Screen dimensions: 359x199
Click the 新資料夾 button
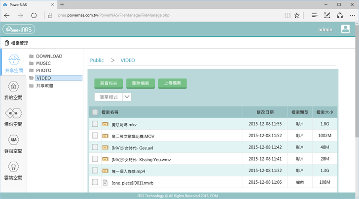pyautogui.click(x=108, y=84)
